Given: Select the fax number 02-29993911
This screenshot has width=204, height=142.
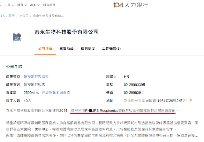Looking at the screenshot, I should click(x=134, y=93).
